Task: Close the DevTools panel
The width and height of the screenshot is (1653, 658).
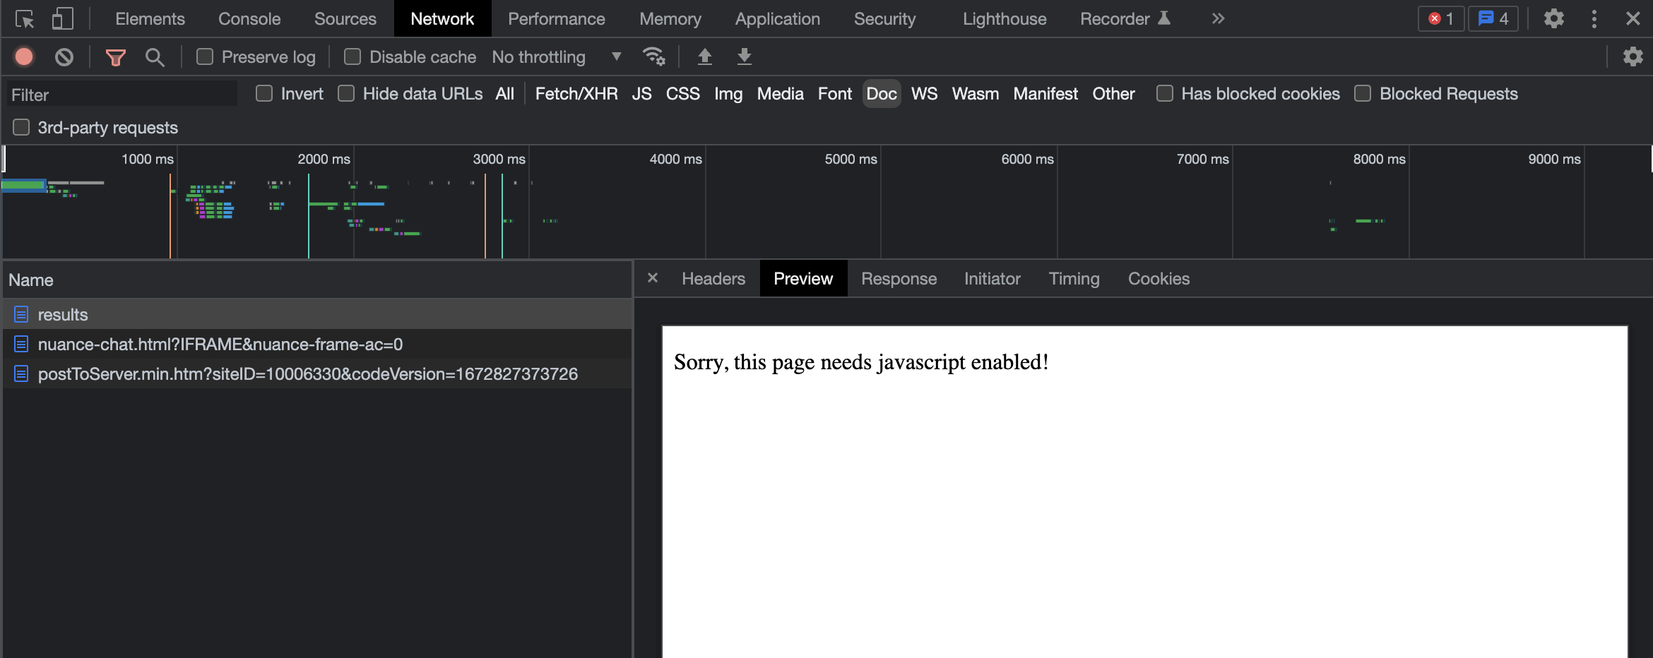Action: coord(1633,18)
